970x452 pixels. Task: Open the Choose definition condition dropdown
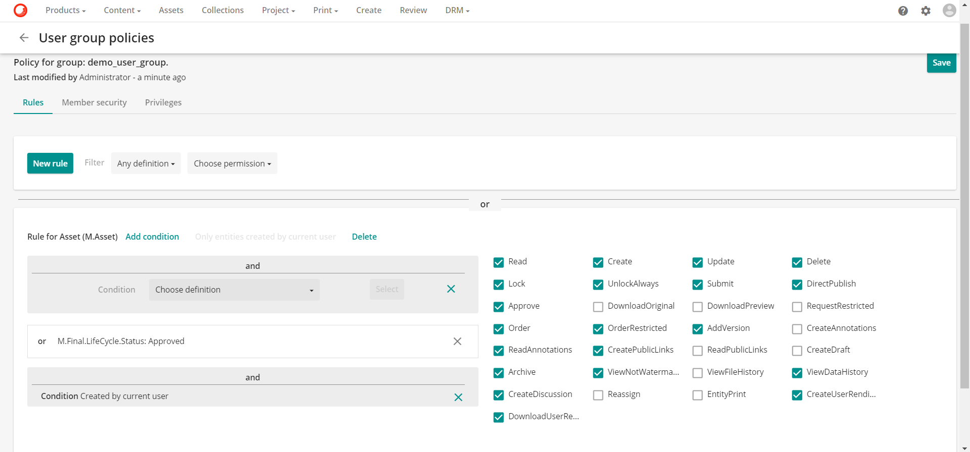click(x=234, y=290)
